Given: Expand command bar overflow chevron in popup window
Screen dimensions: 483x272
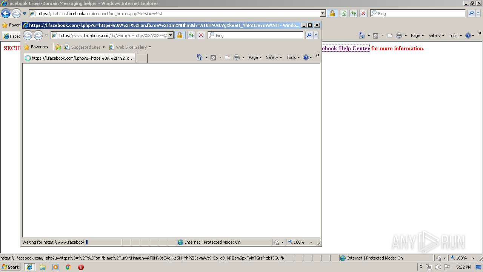Looking at the screenshot, I should 318,56.
